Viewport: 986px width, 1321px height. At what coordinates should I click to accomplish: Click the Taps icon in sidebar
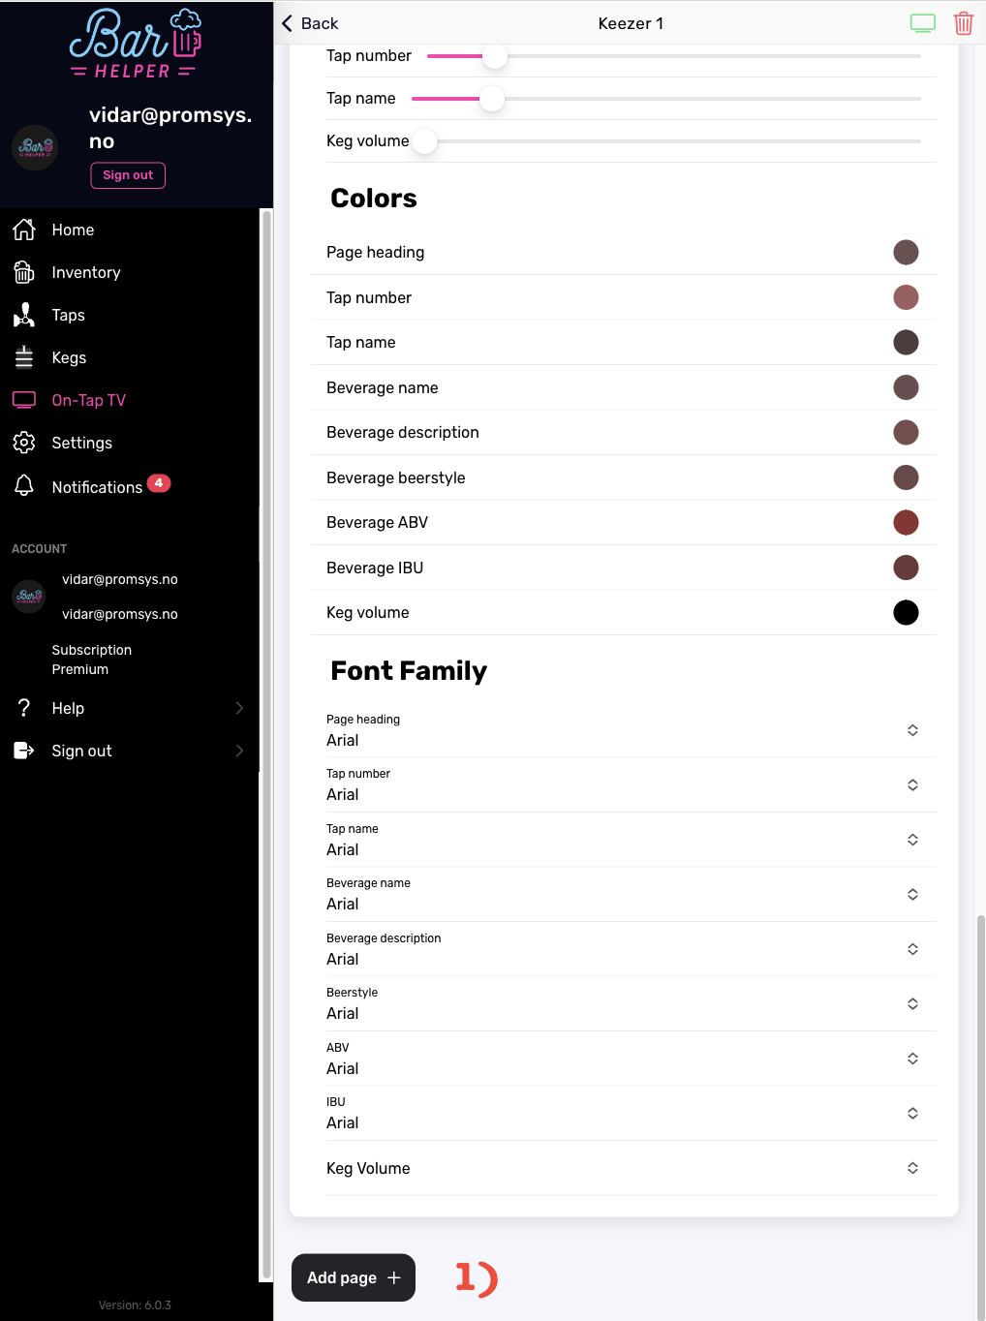click(x=24, y=315)
